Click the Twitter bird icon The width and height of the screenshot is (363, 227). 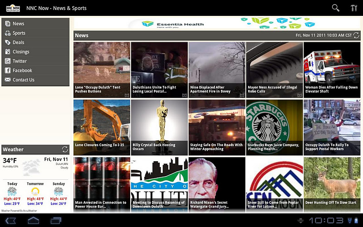8,61
